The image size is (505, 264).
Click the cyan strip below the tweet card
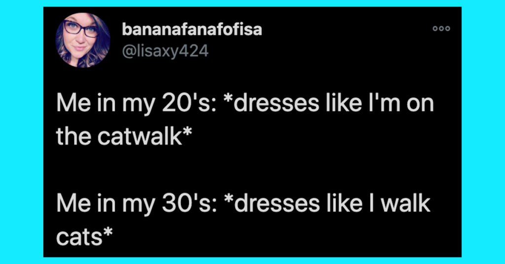pyautogui.click(x=252, y=260)
